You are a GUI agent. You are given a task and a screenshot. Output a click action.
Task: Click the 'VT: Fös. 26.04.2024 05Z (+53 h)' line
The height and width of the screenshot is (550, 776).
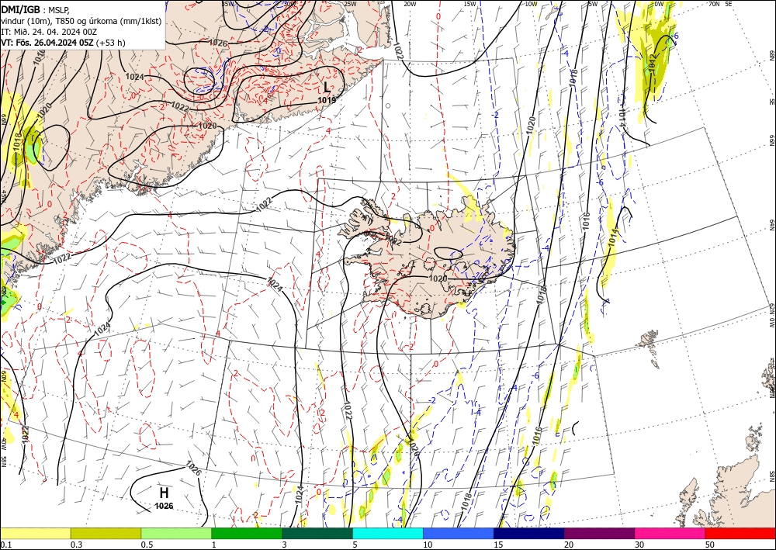point(64,43)
